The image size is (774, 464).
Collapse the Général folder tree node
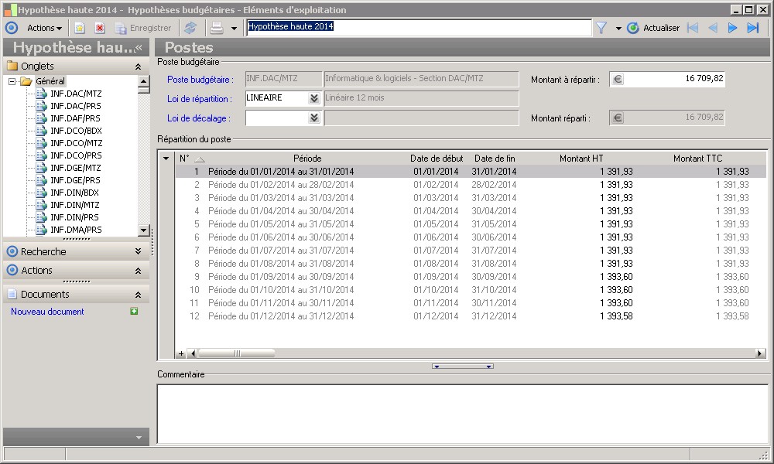tap(12, 81)
